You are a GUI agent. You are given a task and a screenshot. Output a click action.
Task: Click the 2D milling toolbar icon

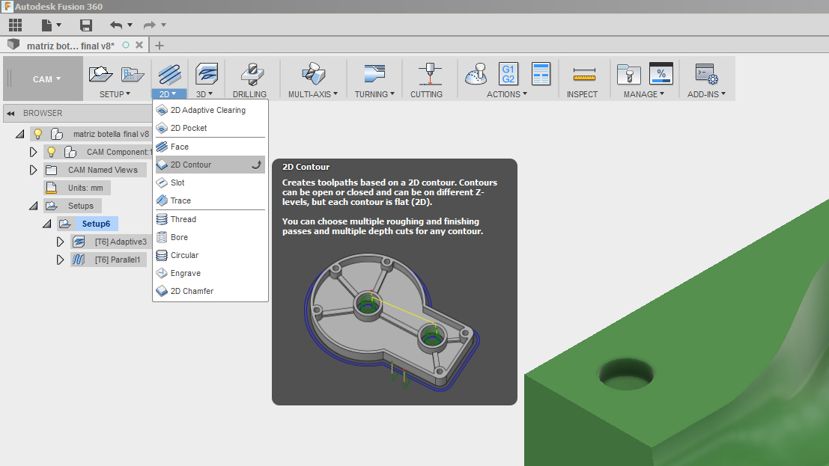(169, 75)
